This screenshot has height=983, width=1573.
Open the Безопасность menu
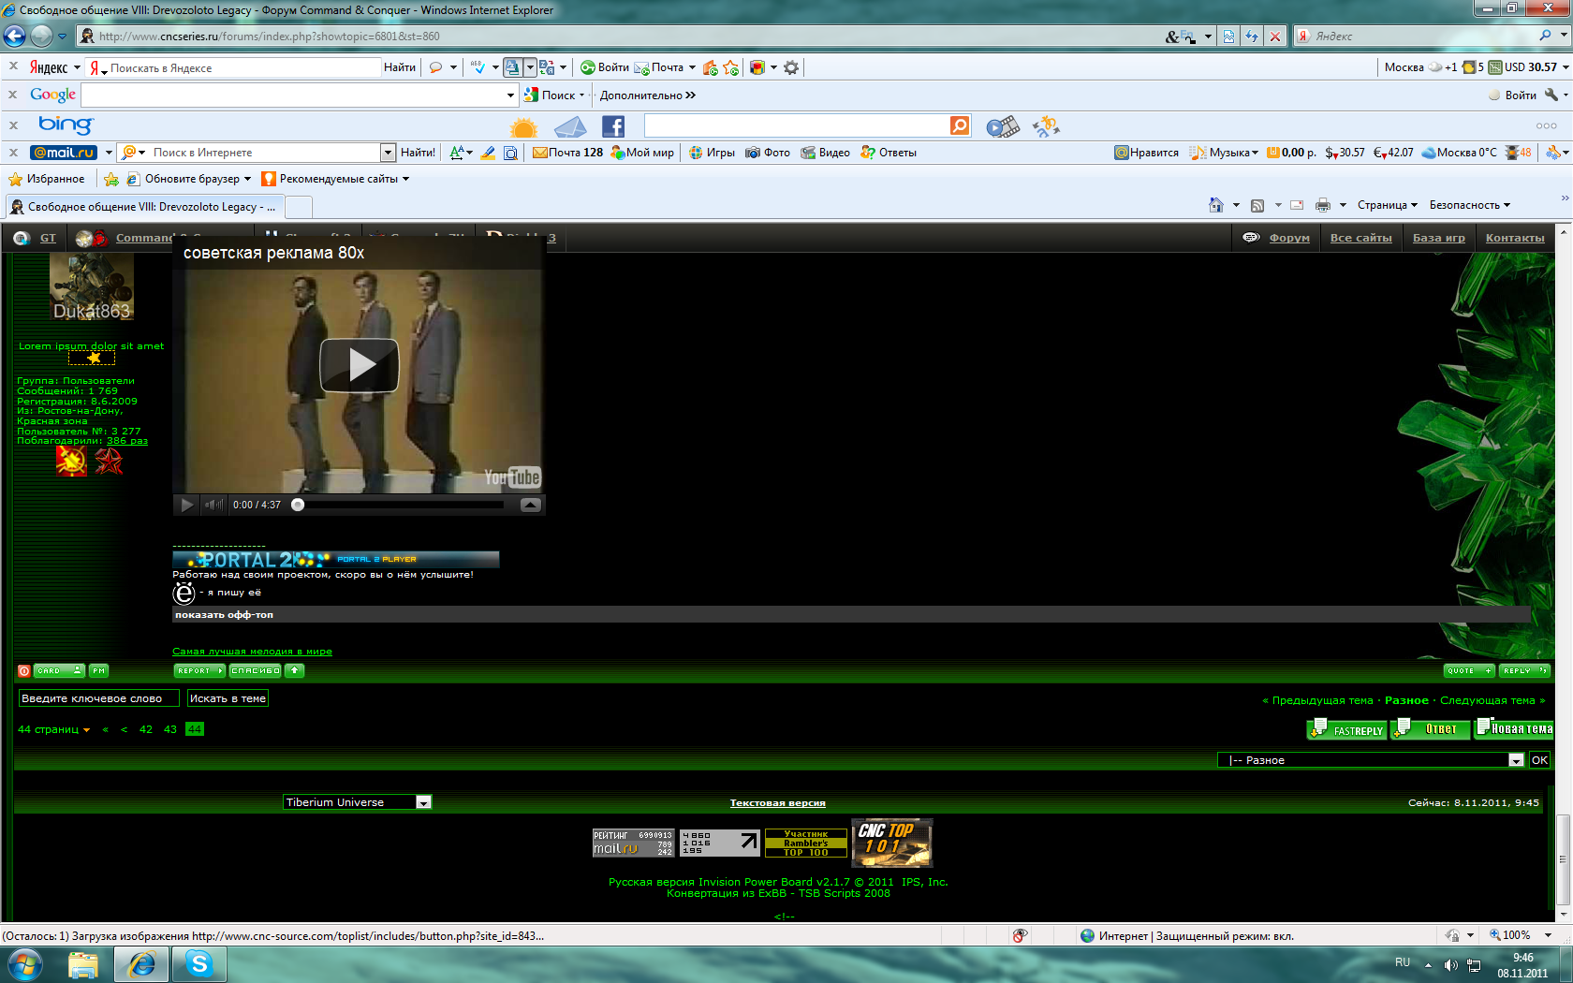[x=1470, y=205]
